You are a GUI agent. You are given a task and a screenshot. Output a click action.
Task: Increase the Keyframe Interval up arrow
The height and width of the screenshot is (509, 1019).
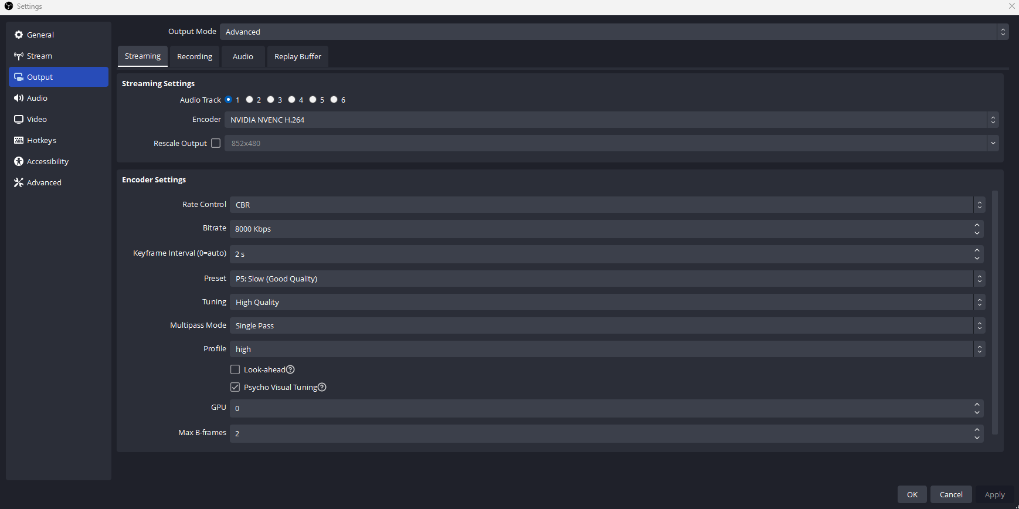[977, 250]
